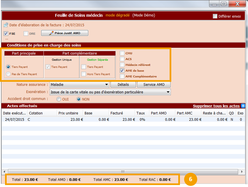The height and width of the screenshot is (187, 248).
Task: Uncheck the FSE checkbox
Action: [6, 33]
